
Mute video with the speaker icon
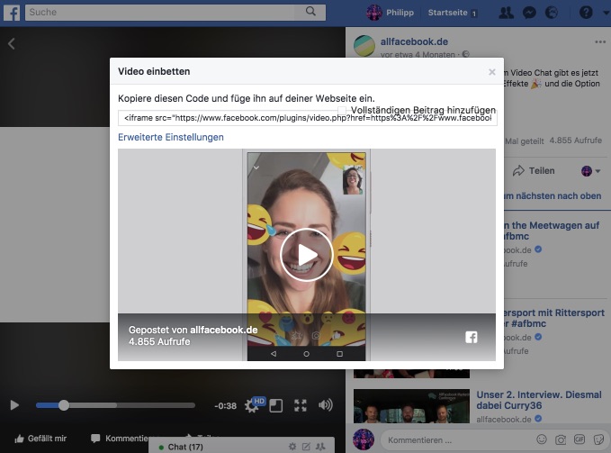click(x=326, y=405)
